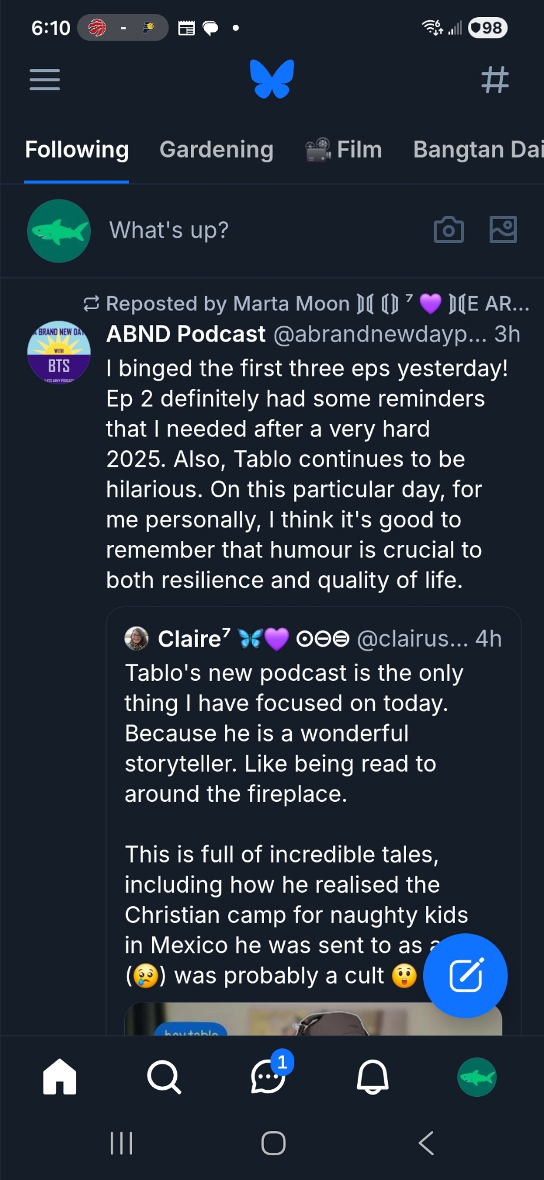544x1180 pixels.
Task: Open ABND Podcast's BTS avatar
Action: point(59,353)
